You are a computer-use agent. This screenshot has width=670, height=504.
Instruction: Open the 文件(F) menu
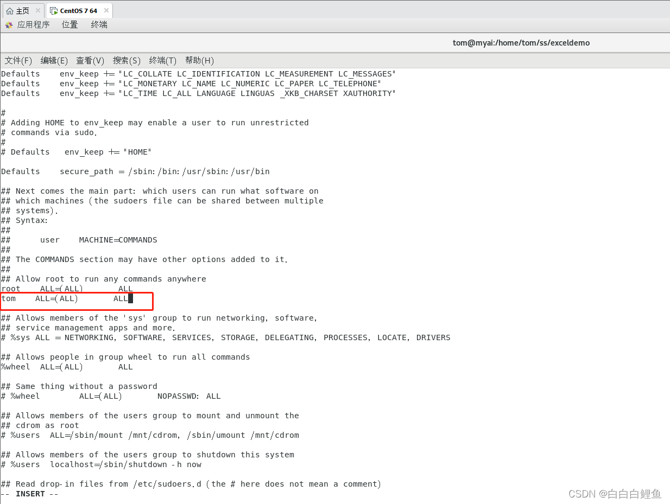(x=17, y=60)
